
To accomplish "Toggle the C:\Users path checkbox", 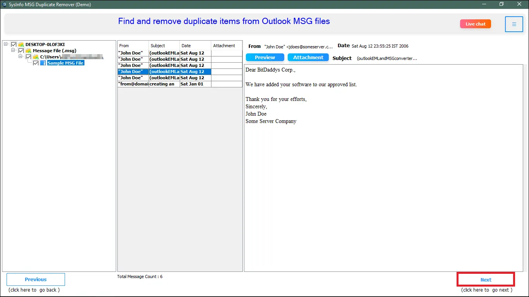I will (29, 57).
